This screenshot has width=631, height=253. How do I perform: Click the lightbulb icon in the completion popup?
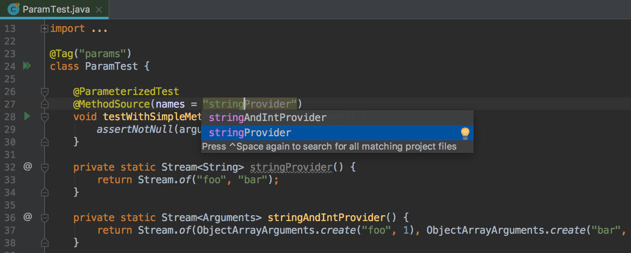[465, 133]
